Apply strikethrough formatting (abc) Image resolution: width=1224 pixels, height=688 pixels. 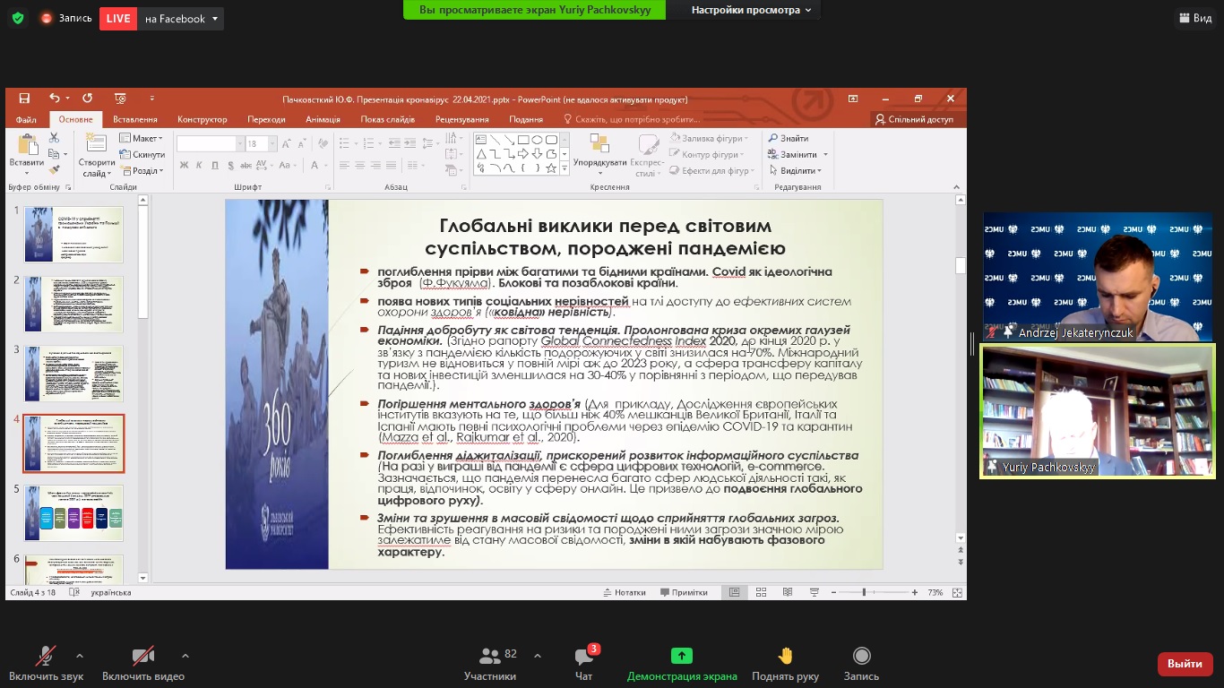tap(246, 165)
